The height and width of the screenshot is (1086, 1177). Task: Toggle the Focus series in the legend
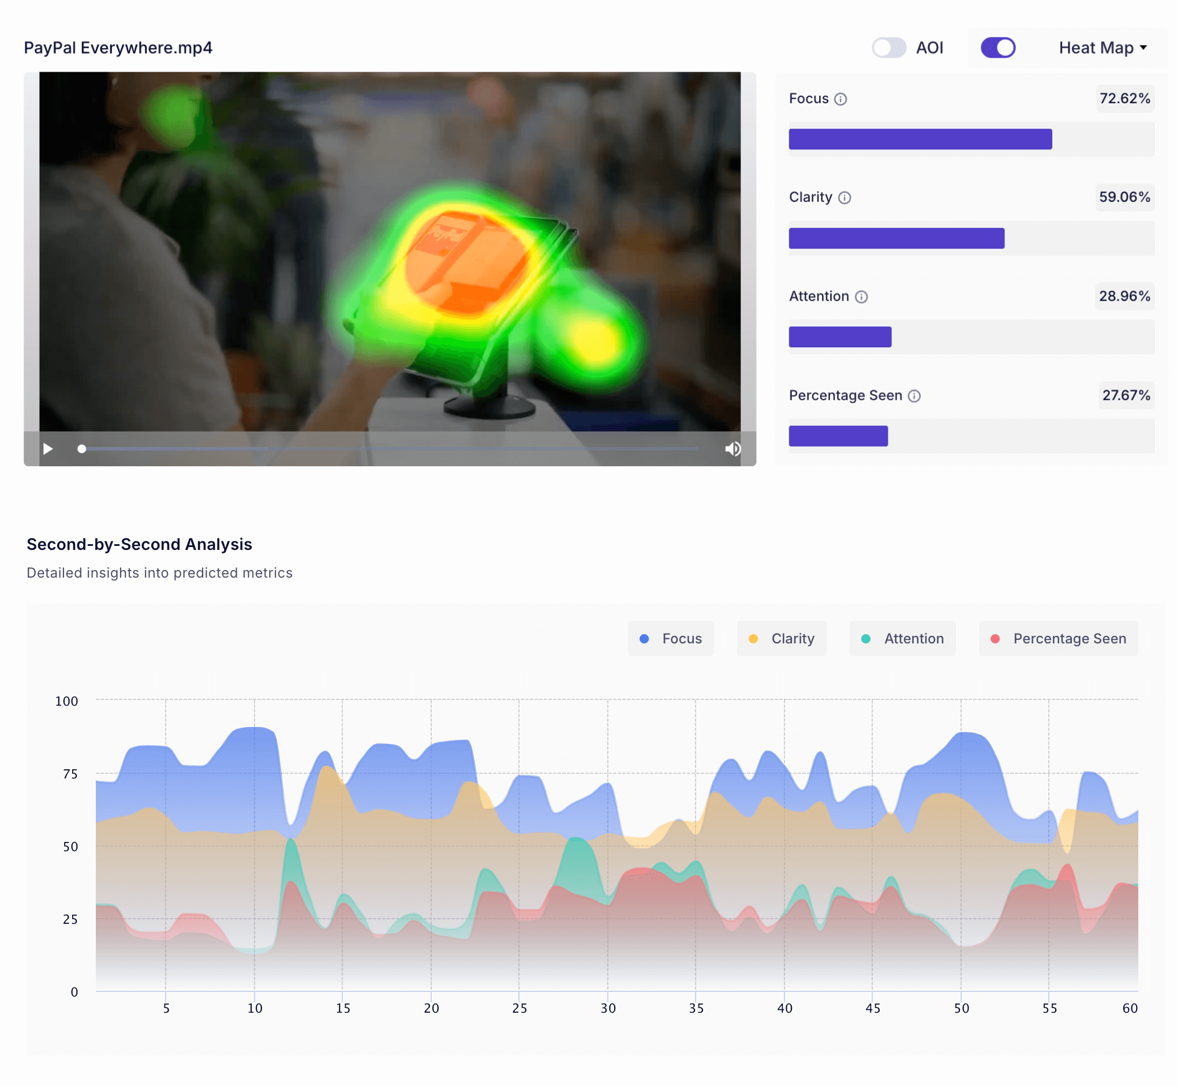[x=671, y=639]
